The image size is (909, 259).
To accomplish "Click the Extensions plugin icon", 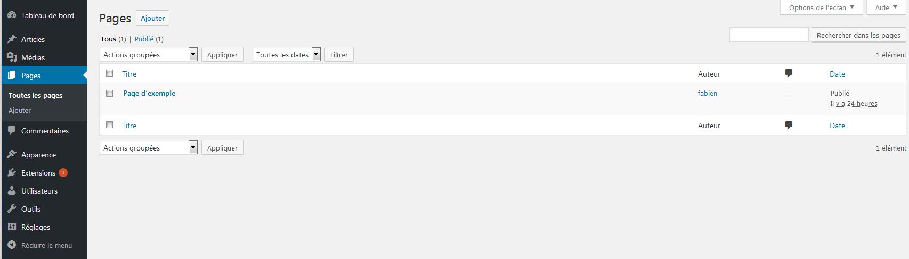I will pyautogui.click(x=12, y=173).
